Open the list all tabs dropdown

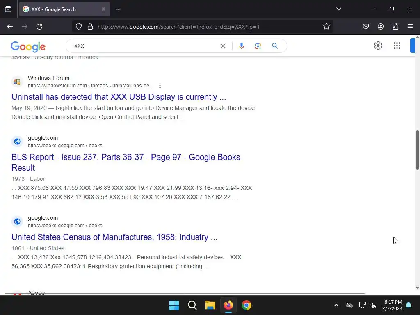[x=338, y=9]
